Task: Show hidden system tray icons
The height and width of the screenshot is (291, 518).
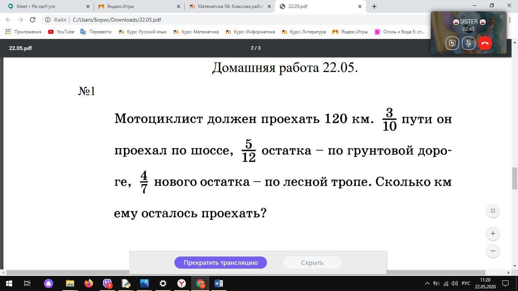Action: tap(427, 283)
